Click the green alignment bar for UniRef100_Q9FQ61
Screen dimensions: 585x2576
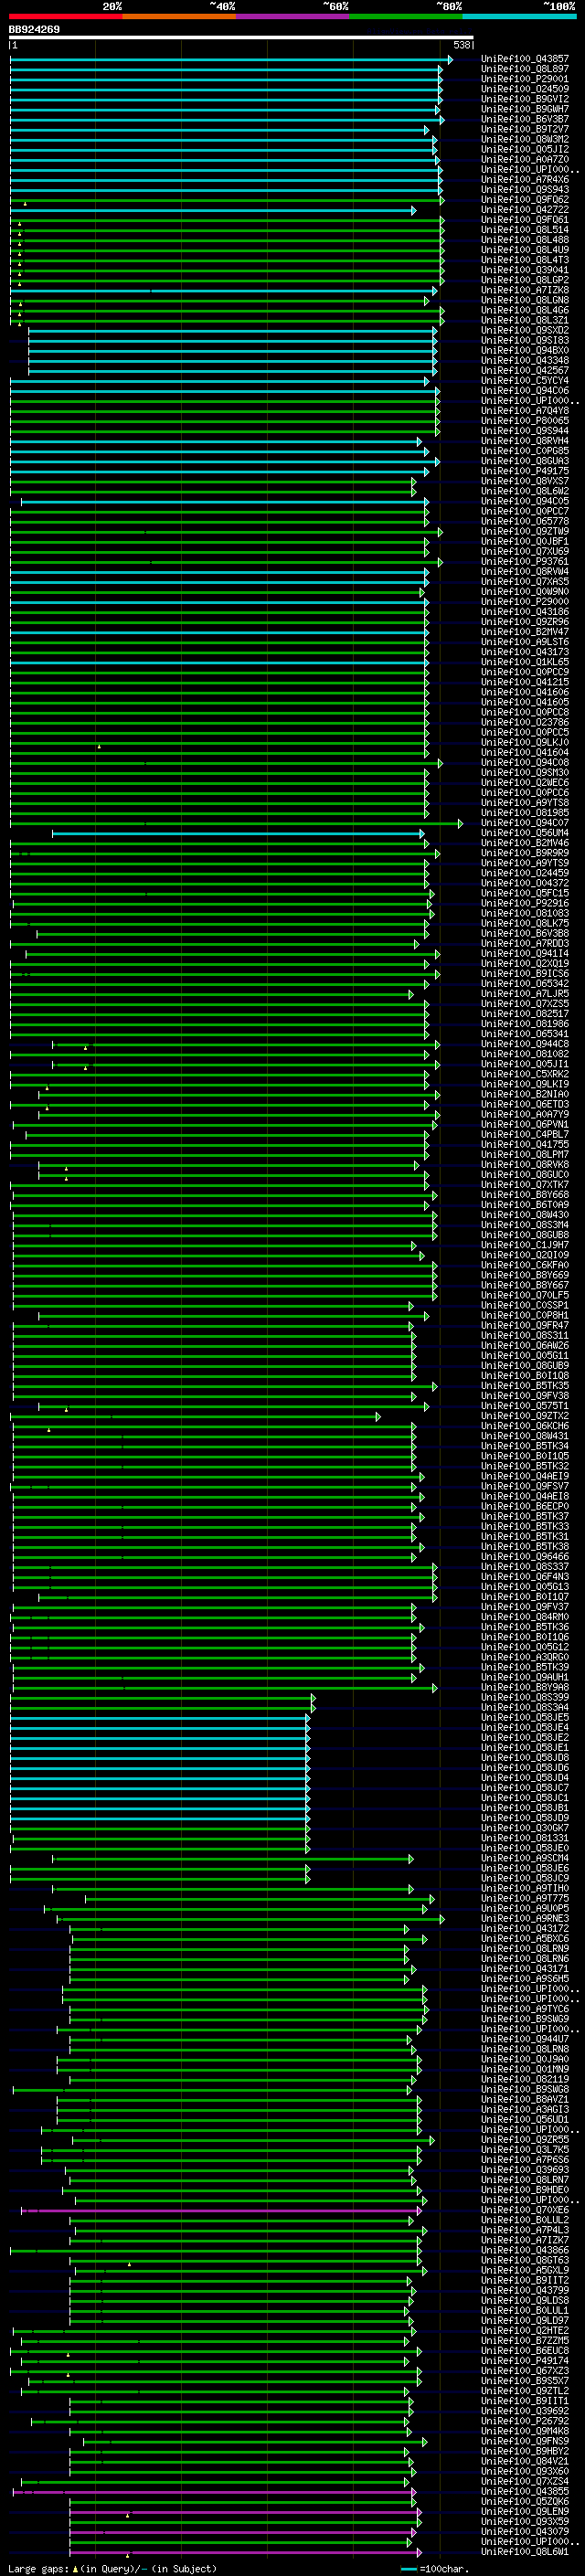click(x=226, y=220)
